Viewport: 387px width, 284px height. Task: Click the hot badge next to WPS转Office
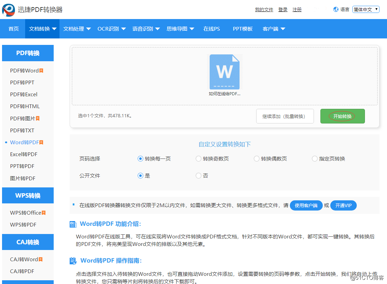coord(44,213)
